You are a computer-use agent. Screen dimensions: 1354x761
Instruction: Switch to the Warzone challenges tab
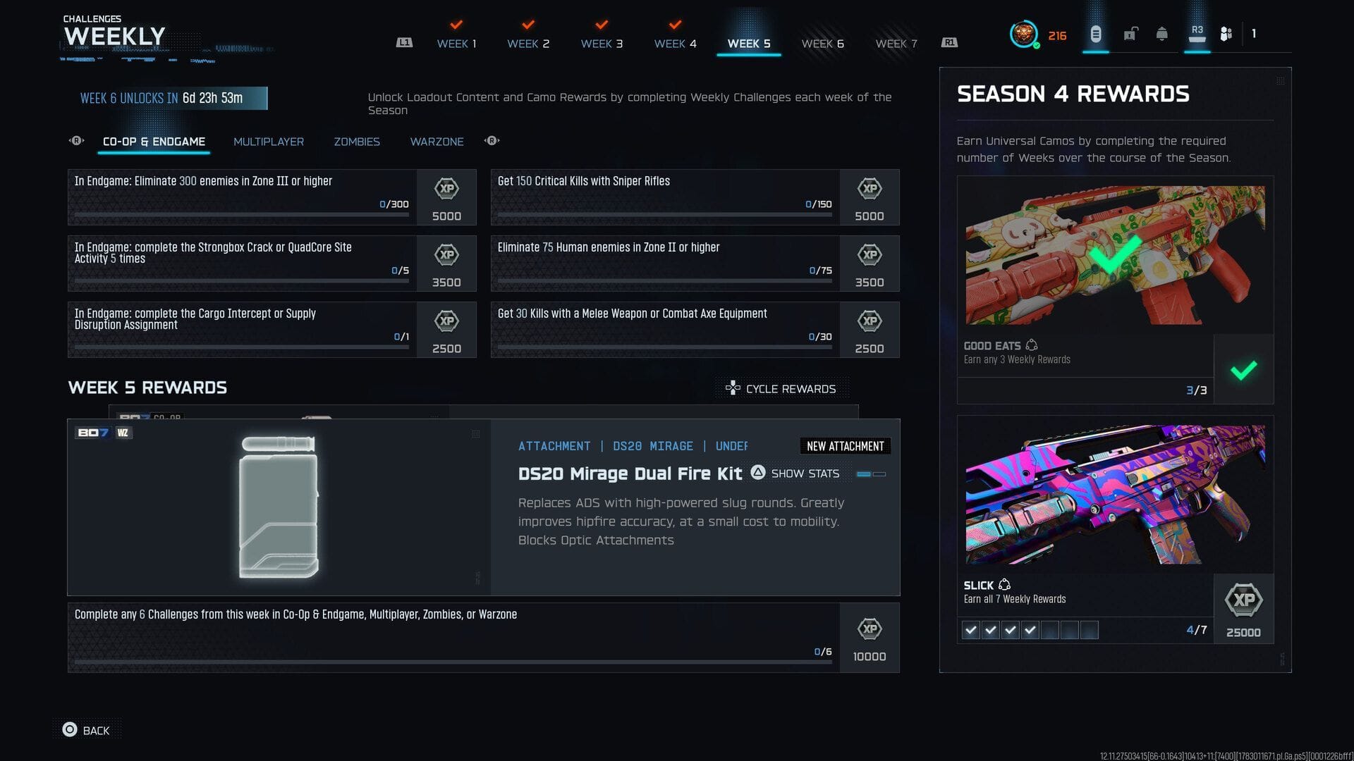[x=437, y=142]
